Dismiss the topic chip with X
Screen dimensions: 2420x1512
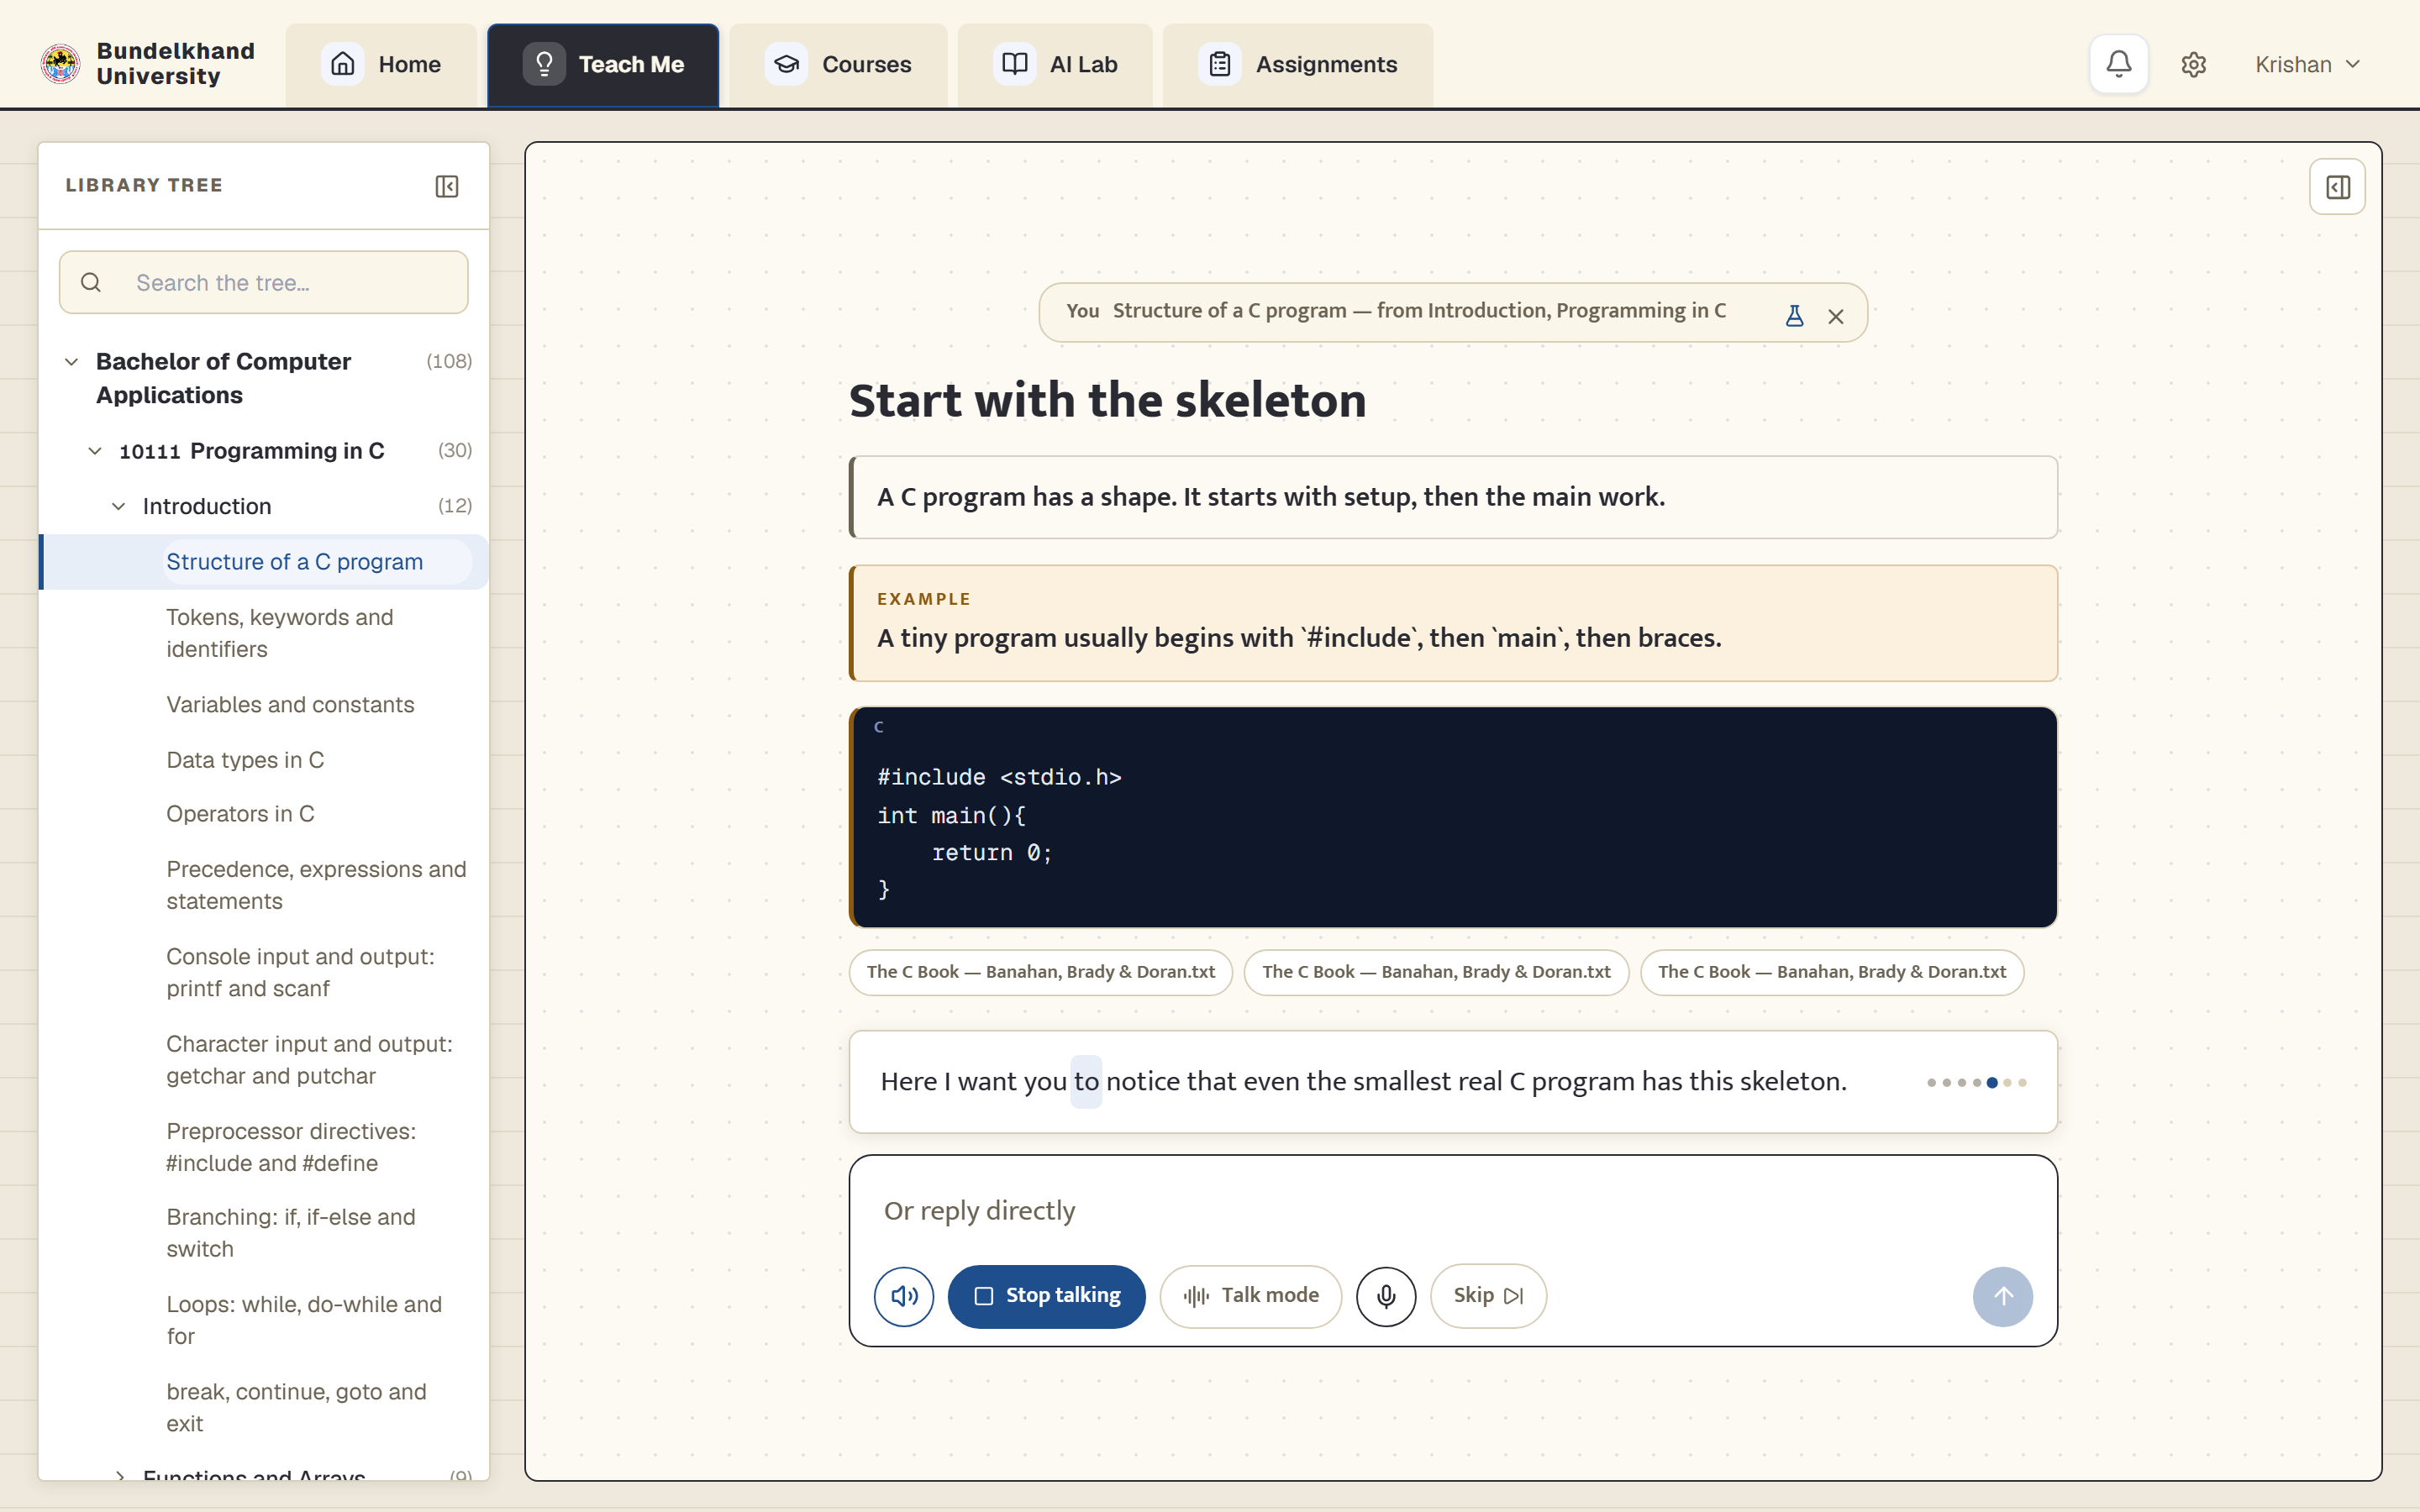1835,316
